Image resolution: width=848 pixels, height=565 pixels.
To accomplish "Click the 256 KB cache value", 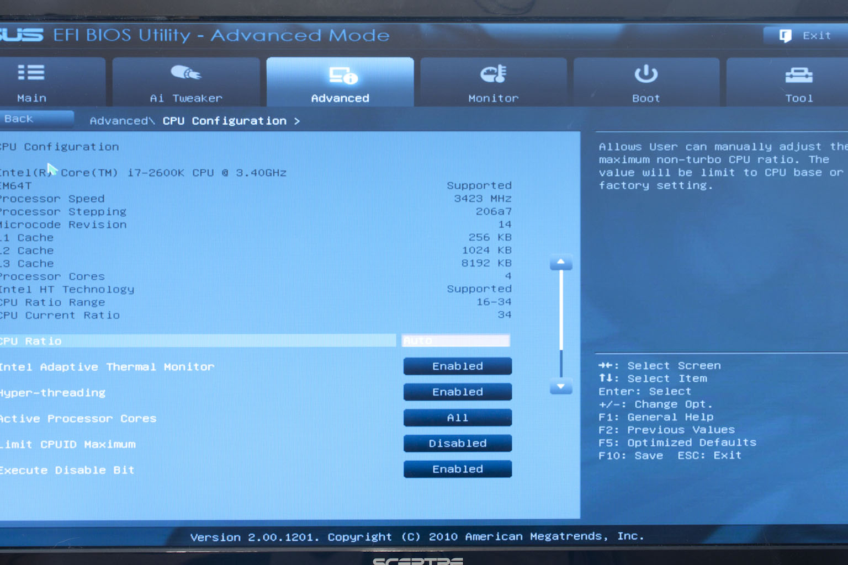I will tap(490, 237).
